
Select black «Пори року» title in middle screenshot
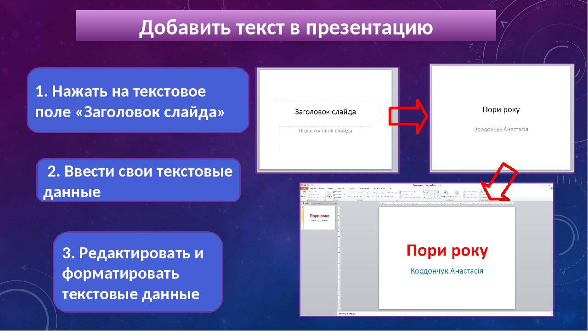tap(501, 109)
